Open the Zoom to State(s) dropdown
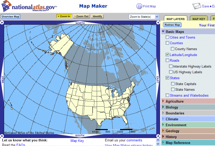This screenshot has width=215, height=146. tap(144, 17)
